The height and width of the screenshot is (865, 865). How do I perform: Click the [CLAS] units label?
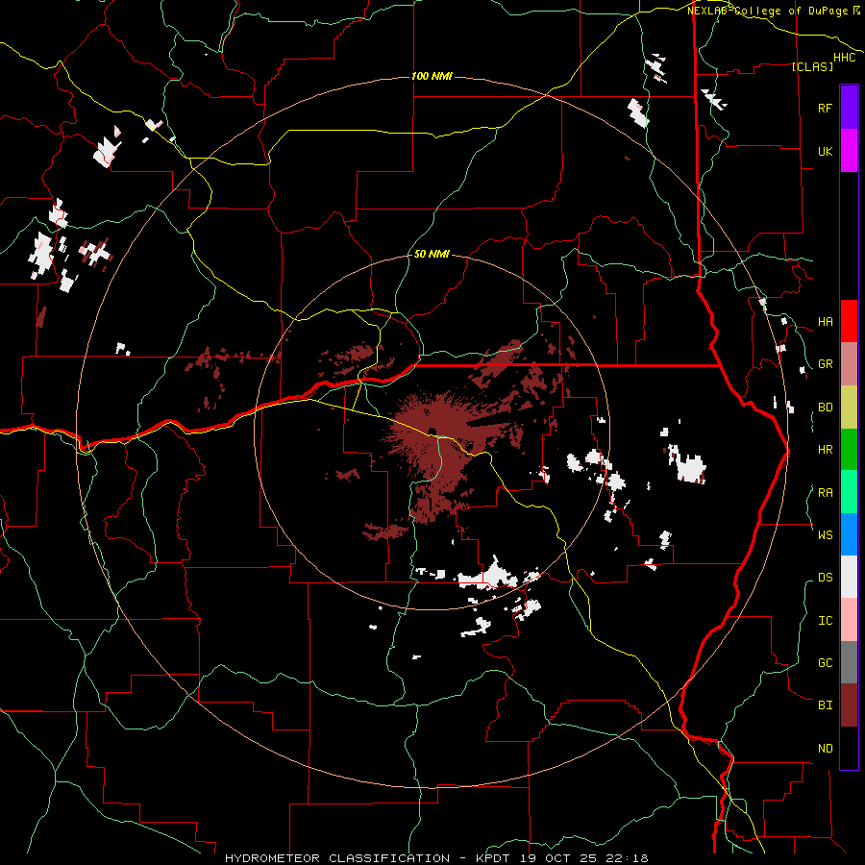tap(812, 66)
